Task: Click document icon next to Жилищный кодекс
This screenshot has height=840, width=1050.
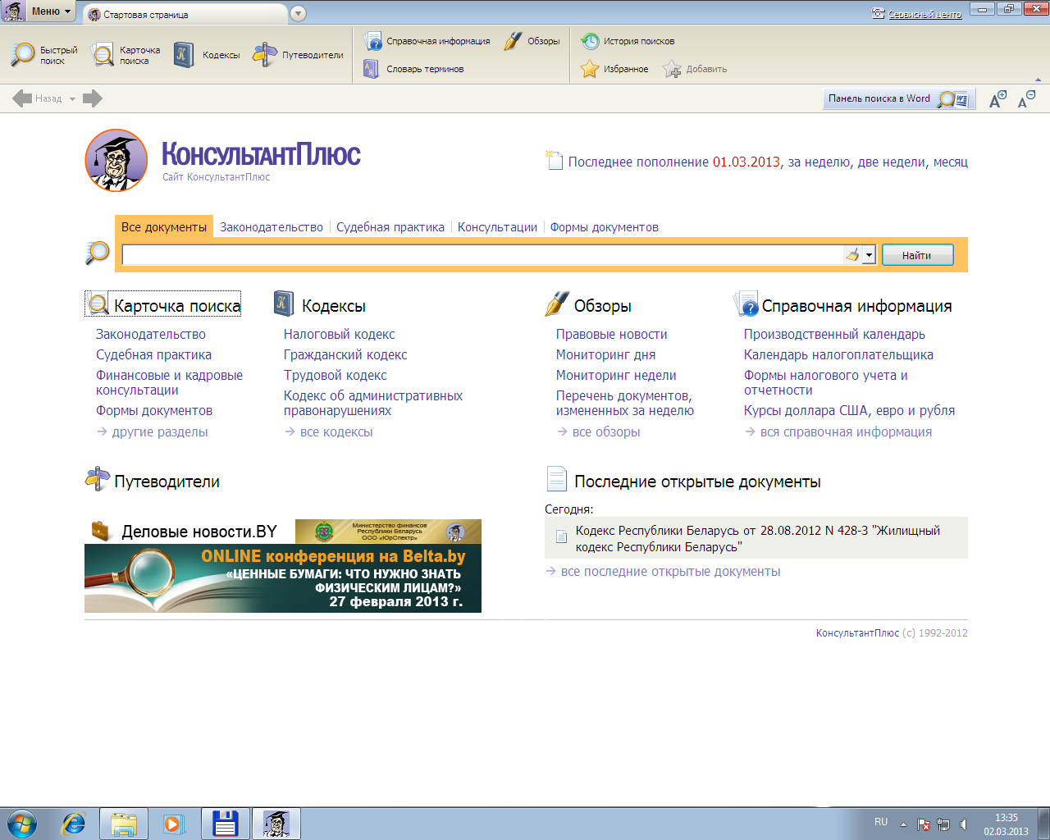Action: (562, 537)
